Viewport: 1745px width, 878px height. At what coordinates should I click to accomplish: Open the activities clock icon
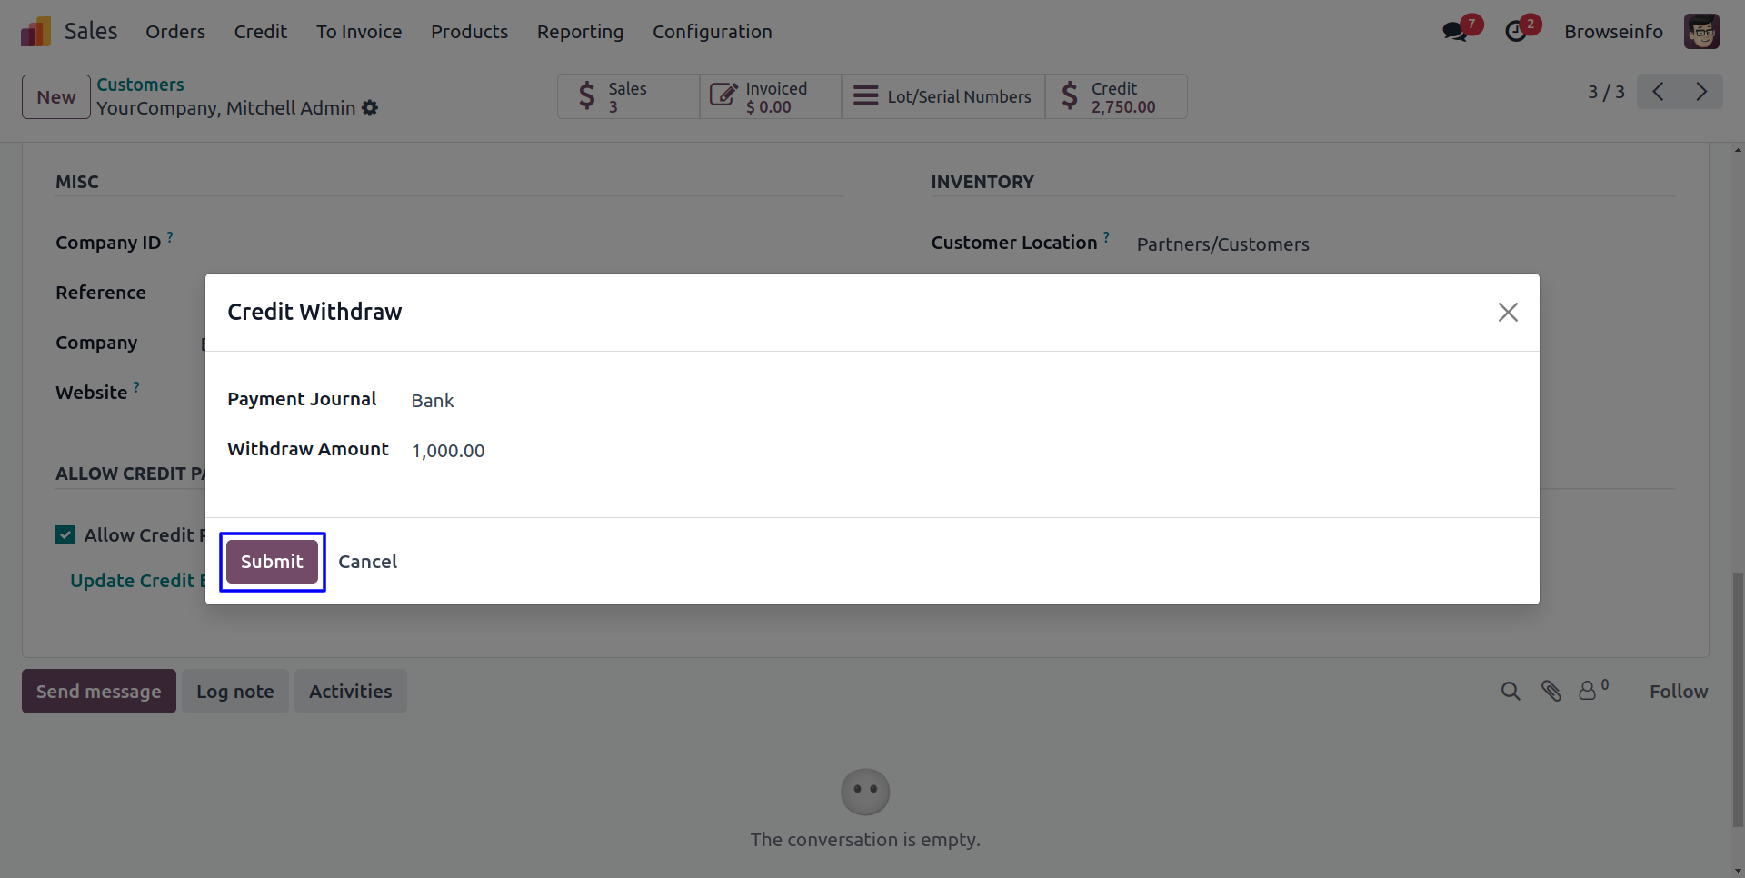[1516, 32]
